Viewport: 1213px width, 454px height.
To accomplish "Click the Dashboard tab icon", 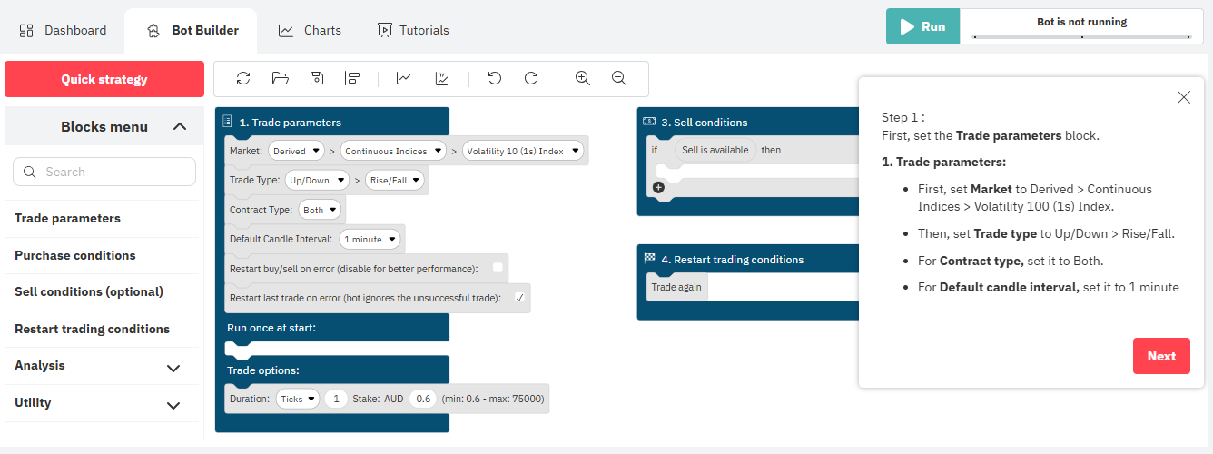I will click(x=26, y=30).
